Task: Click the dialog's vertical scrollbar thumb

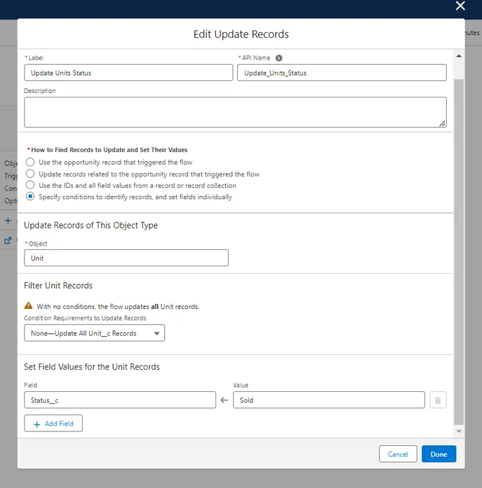Action: (x=458, y=251)
